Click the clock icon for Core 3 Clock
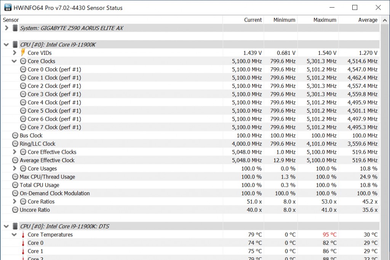 point(23,94)
